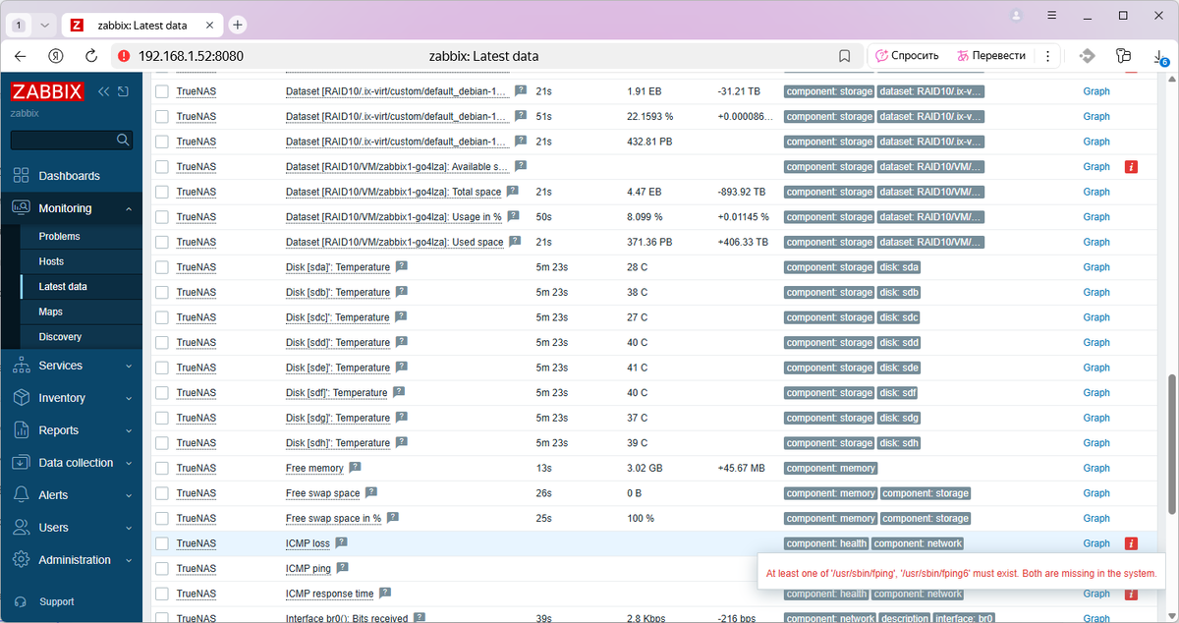Viewport: 1179px width, 623px height.
Task: Check zabbix1-go4lza Used space row
Action: [162, 243]
